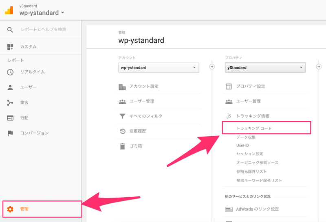326x222 pixels.
Task: Open すべてのフィルタ
Action: pos(146,116)
